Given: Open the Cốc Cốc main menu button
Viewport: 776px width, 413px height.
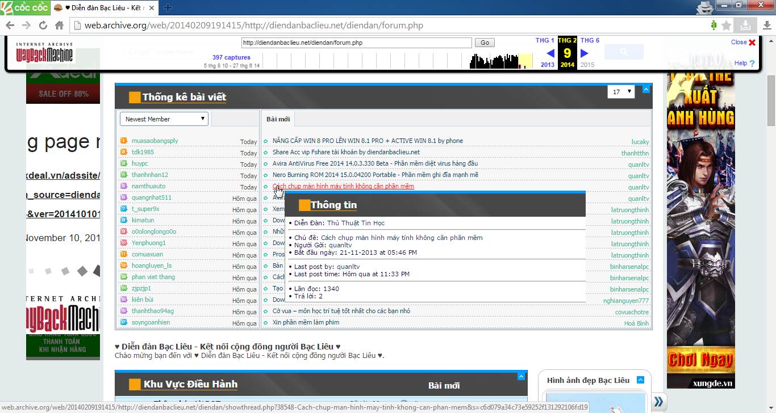Looking at the screenshot, I should click(24, 7).
